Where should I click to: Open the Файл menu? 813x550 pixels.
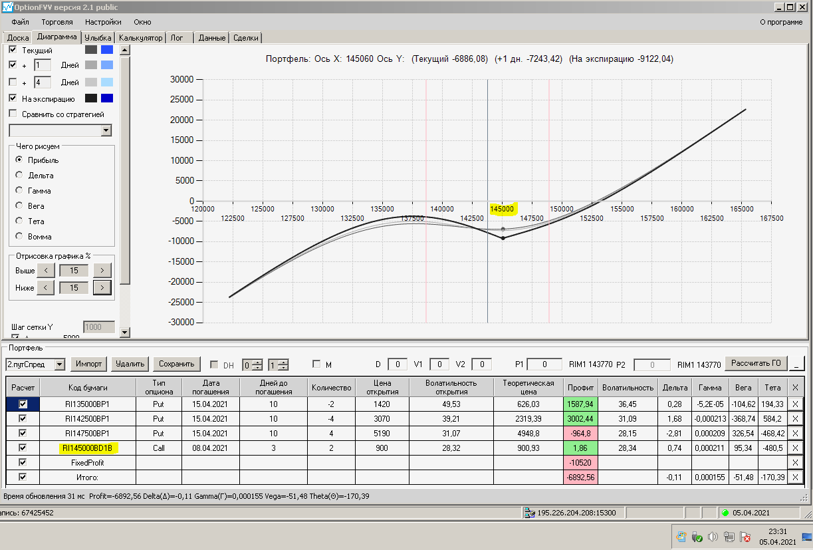coord(21,22)
